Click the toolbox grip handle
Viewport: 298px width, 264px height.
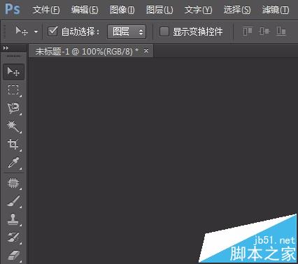point(13,57)
